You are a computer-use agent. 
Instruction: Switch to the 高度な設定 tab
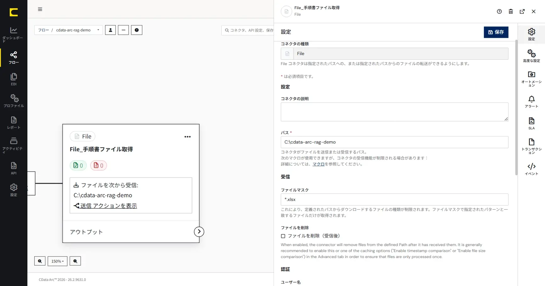pyautogui.click(x=531, y=56)
